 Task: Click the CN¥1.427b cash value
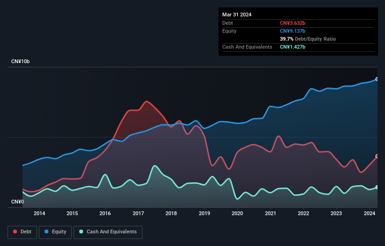pyautogui.click(x=293, y=47)
